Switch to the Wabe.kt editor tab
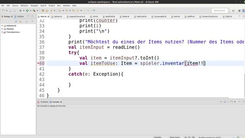The image size is (245, 138). (124, 16)
